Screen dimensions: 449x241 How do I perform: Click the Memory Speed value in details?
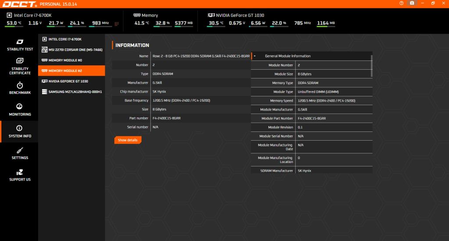[x=326, y=101]
